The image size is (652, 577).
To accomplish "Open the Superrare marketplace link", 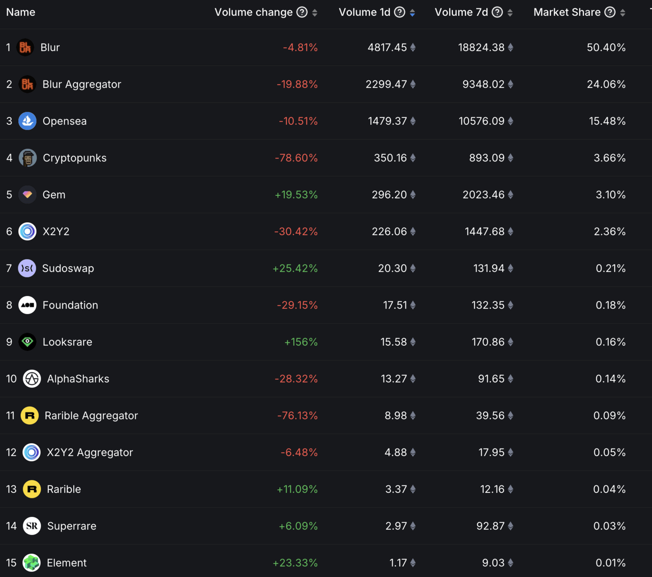I will (71, 526).
